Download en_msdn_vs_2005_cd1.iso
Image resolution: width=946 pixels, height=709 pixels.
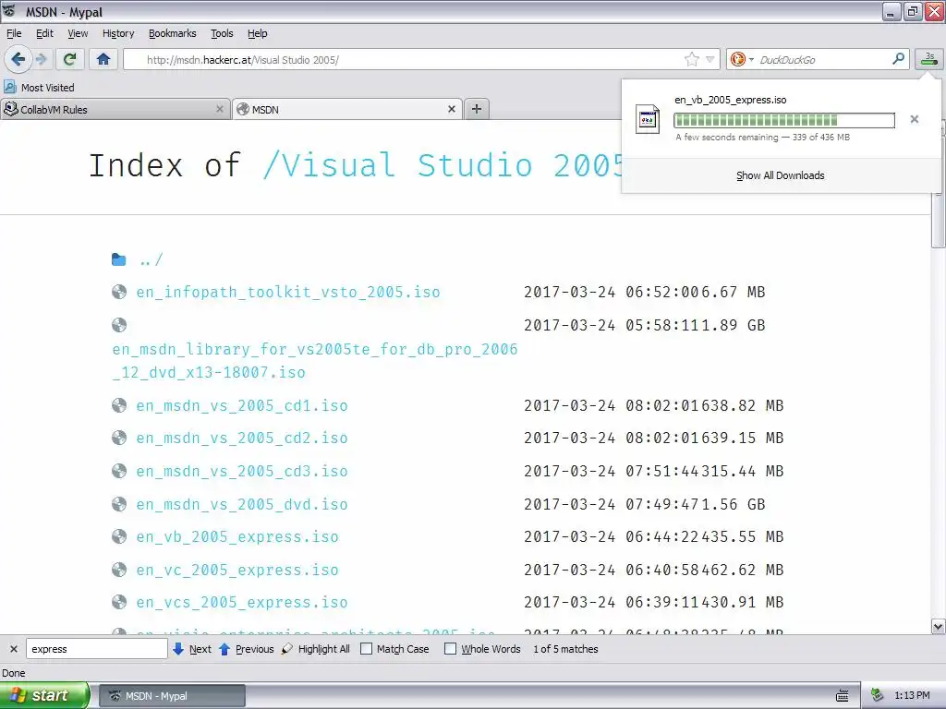[x=242, y=405]
